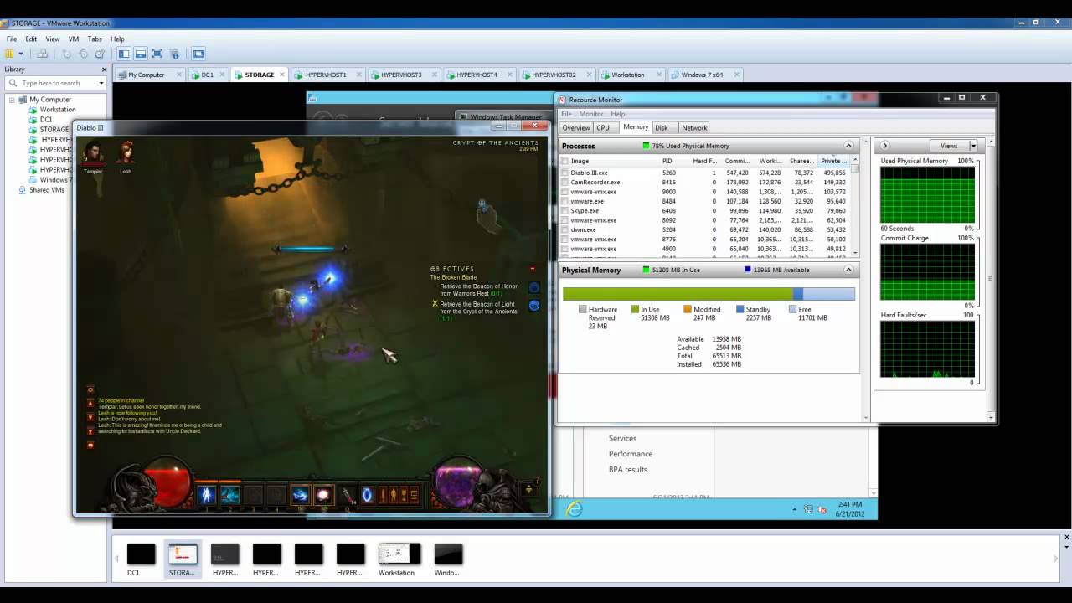The width and height of the screenshot is (1072, 603).
Task: Click the take snapshot toolbar icon
Action: coord(67,54)
